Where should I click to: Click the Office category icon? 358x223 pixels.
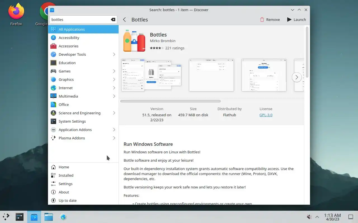click(53, 105)
